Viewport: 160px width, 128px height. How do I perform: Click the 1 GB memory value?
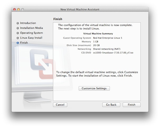[96, 42]
